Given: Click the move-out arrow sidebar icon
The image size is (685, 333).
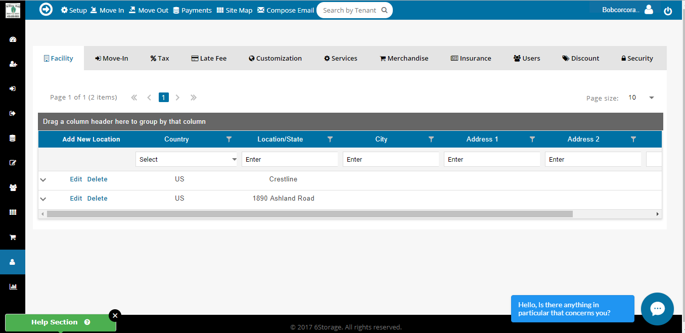Looking at the screenshot, I should click(13, 113).
